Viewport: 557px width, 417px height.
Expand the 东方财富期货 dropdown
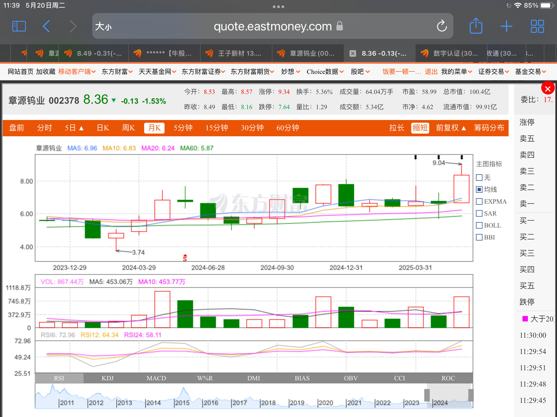[252, 72]
